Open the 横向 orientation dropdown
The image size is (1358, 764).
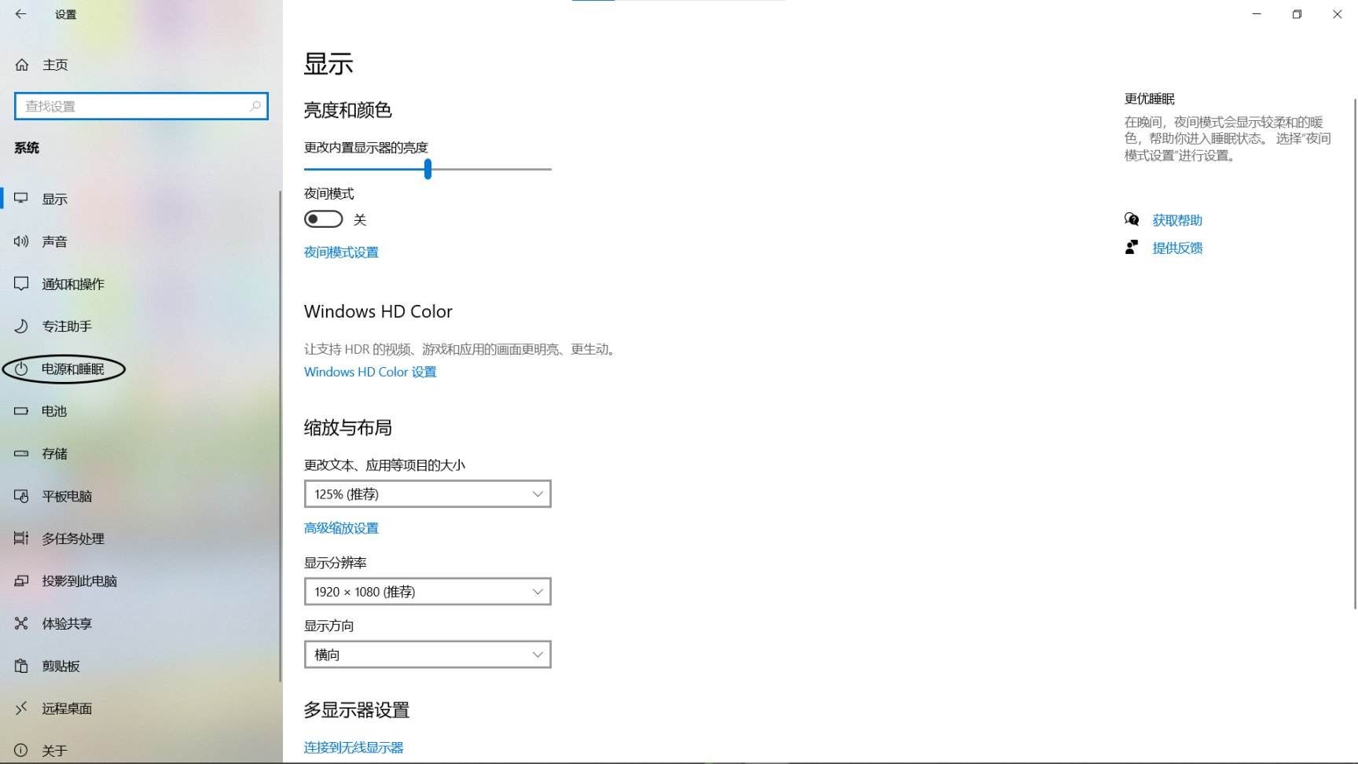428,654
